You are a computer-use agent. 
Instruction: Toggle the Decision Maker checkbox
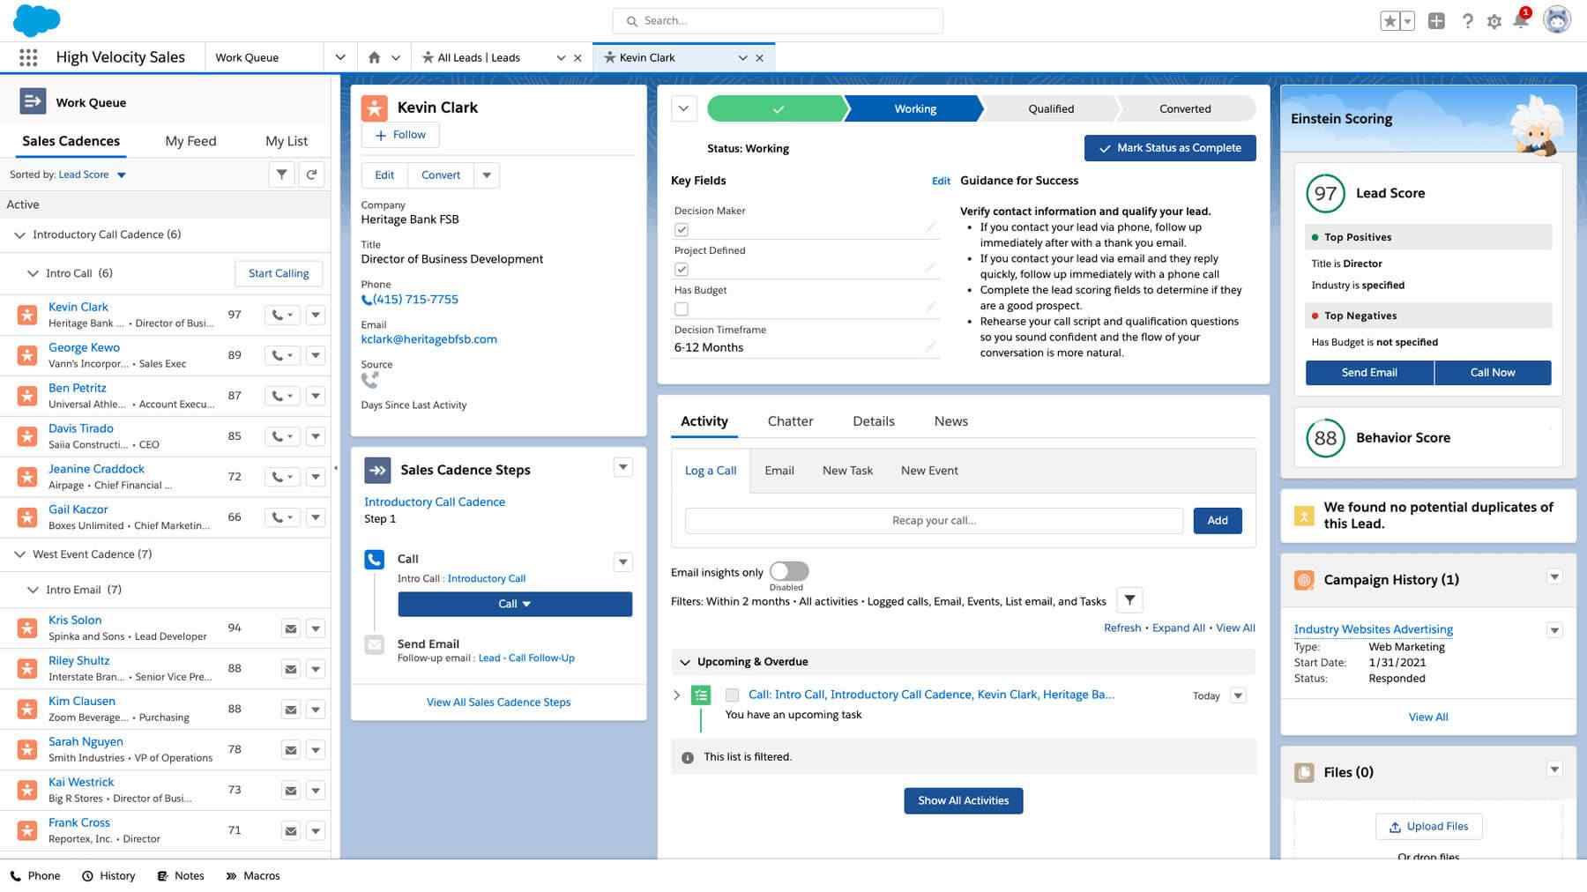pos(682,230)
